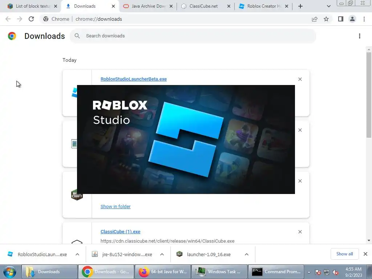The height and width of the screenshot is (279, 372).
Task: Click the Roblox Studio splash screen logo
Action: (x=186, y=139)
